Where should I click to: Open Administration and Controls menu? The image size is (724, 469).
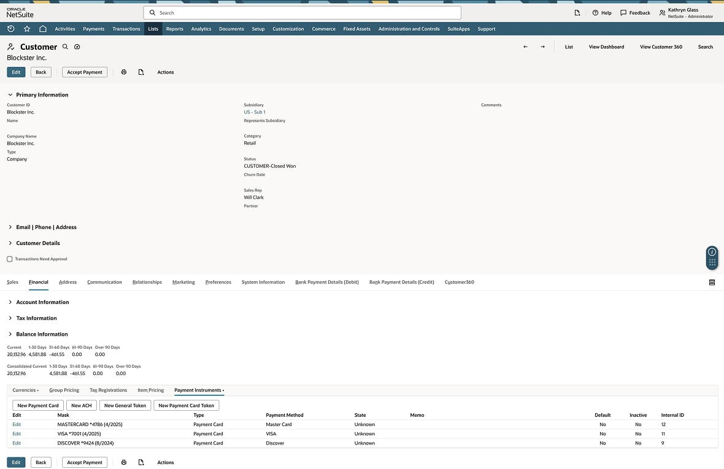coord(409,29)
